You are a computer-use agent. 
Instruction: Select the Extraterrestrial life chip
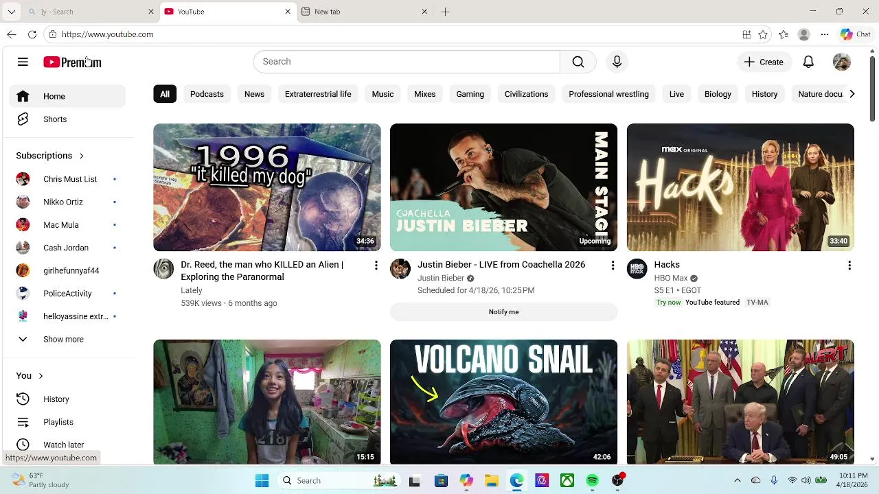[x=318, y=94]
